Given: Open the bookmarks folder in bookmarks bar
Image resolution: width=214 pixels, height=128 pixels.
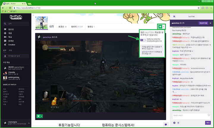Looking at the screenshot, I should [x=12, y=11].
